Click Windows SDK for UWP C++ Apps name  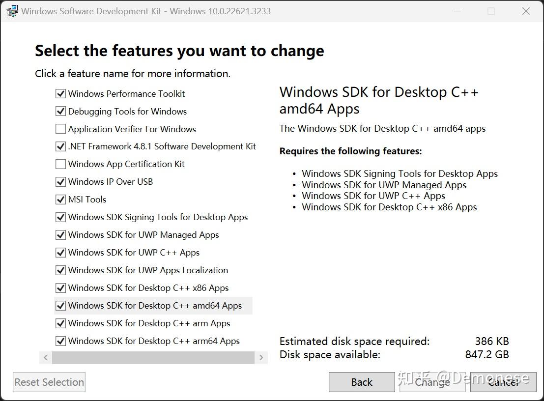(x=134, y=253)
